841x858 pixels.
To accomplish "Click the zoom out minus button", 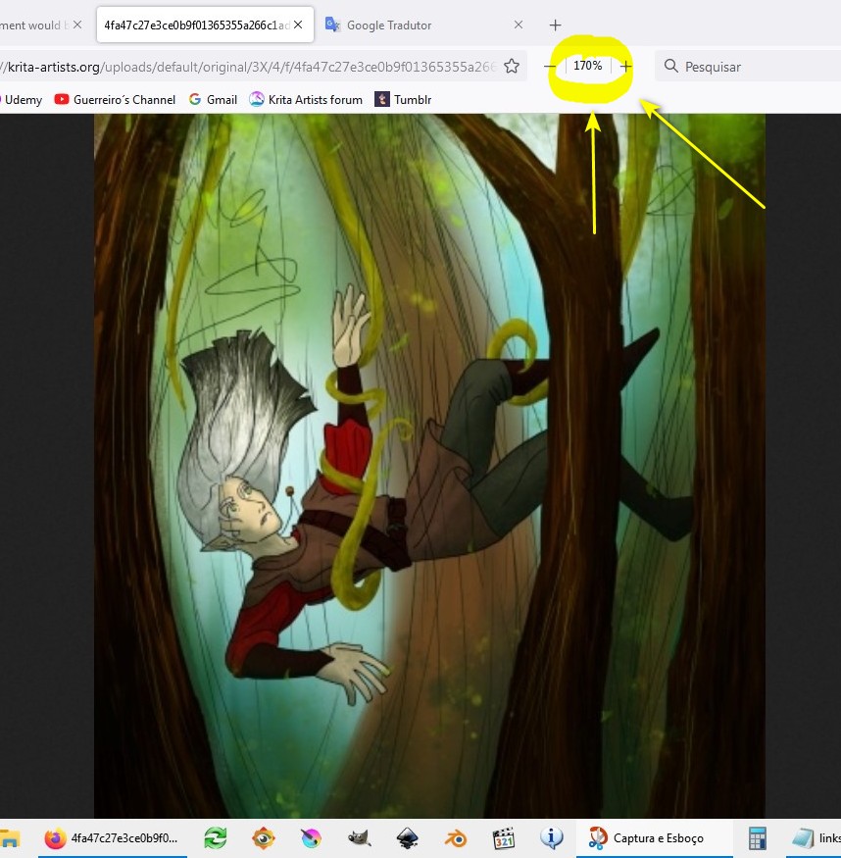I will 550,67.
